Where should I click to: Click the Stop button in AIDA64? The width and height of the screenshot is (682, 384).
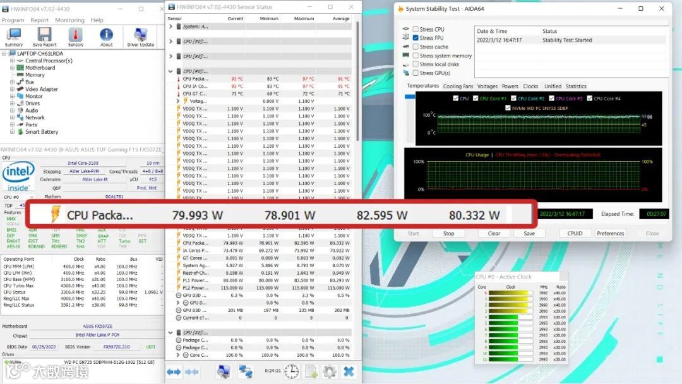click(448, 234)
